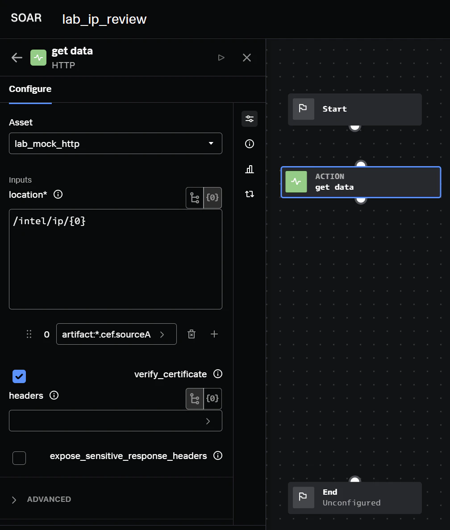This screenshot has height=530, width=450.
Task: Select the End Unconfigured node on canvas
Action: [x=355, y=498]
